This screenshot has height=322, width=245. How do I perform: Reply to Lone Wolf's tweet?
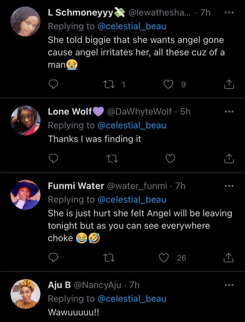53,159
